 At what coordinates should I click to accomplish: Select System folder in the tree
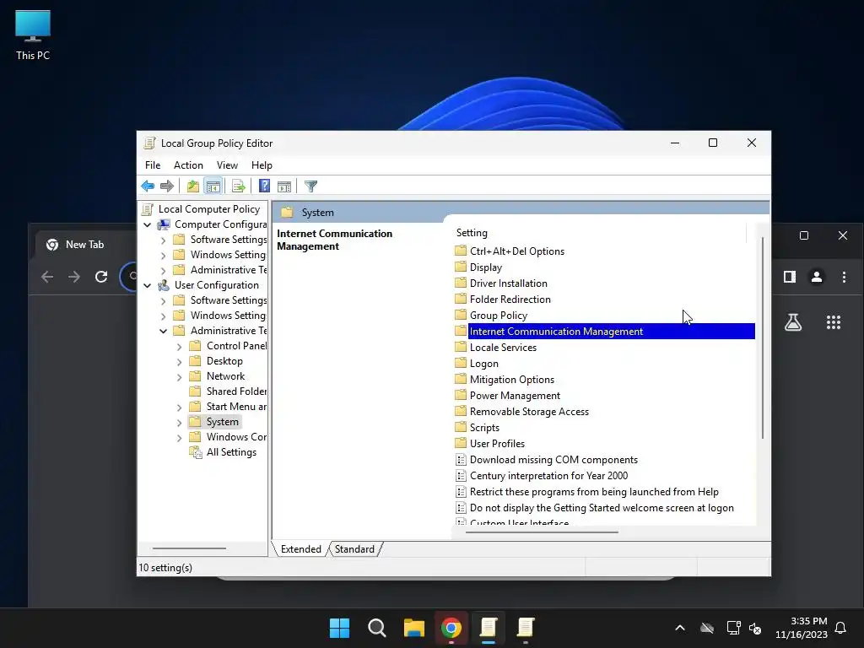[222, 422]
